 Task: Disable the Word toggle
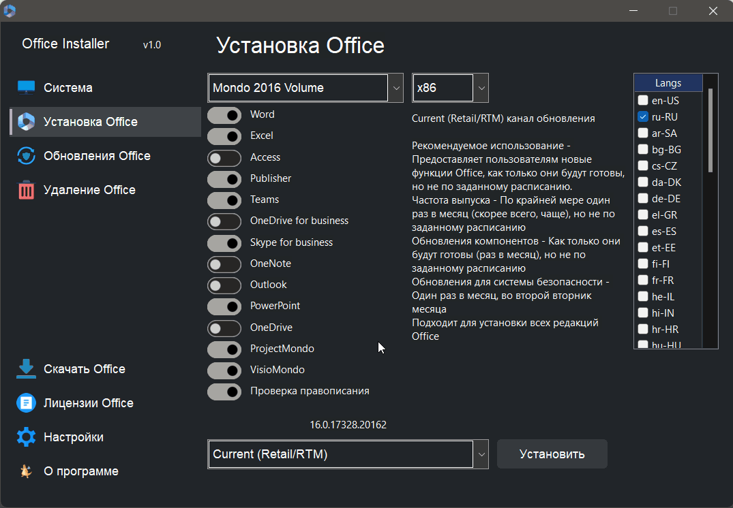click(224, 115)
